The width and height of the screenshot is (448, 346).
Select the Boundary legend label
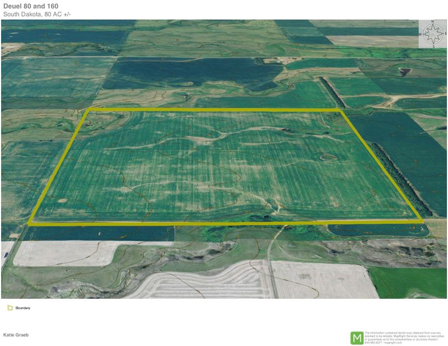[x=23, y=308]
